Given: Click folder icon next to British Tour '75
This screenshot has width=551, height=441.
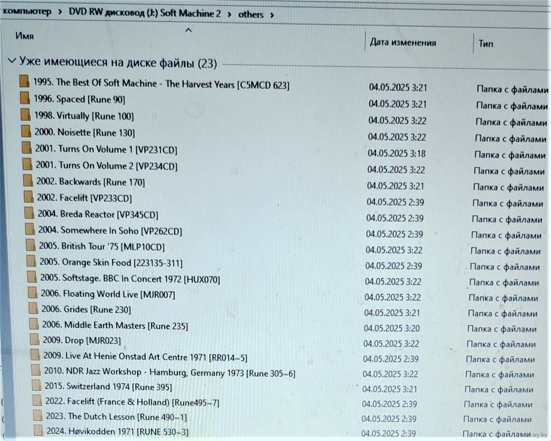Looking at the screenshot, I should [30, 245].
